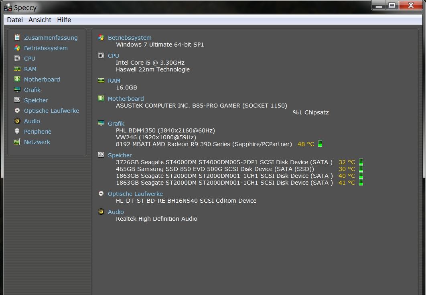Click 'VW246 (1920x1080@59Hz)' monitor entry

pos(156,137)
